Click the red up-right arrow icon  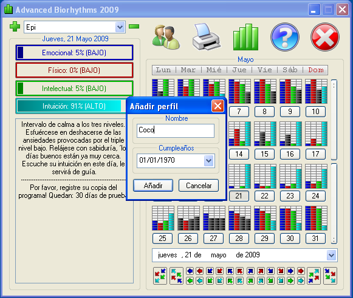tap(261, 271)
